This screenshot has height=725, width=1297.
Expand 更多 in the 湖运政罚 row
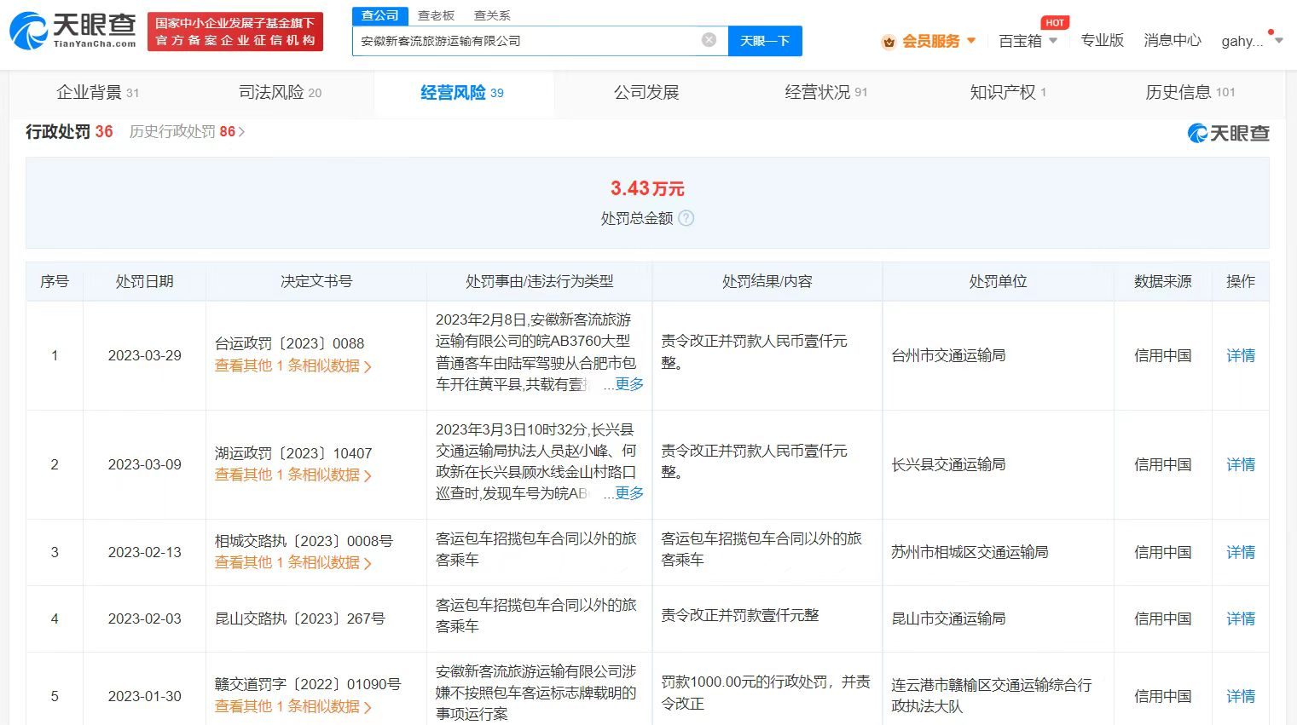(x=628, y=493)
